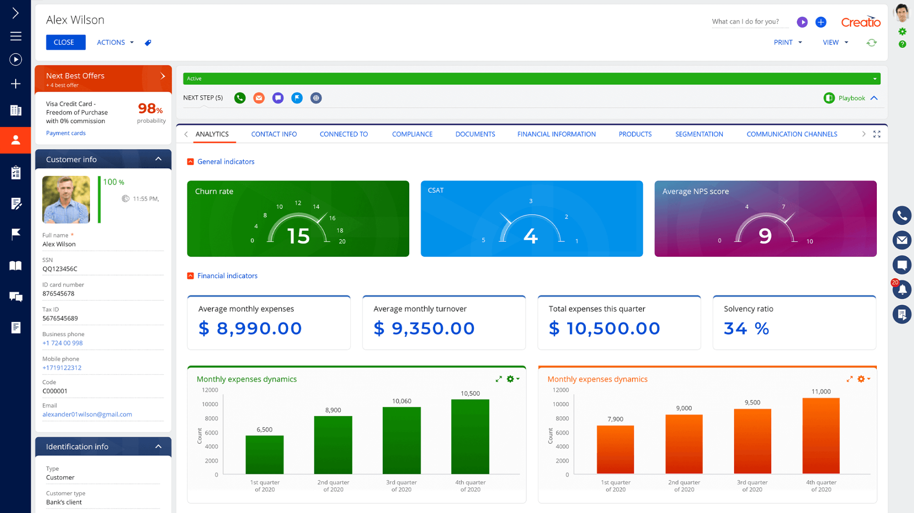
Task: Click the chat/message icon in next step
Action: 278,98
